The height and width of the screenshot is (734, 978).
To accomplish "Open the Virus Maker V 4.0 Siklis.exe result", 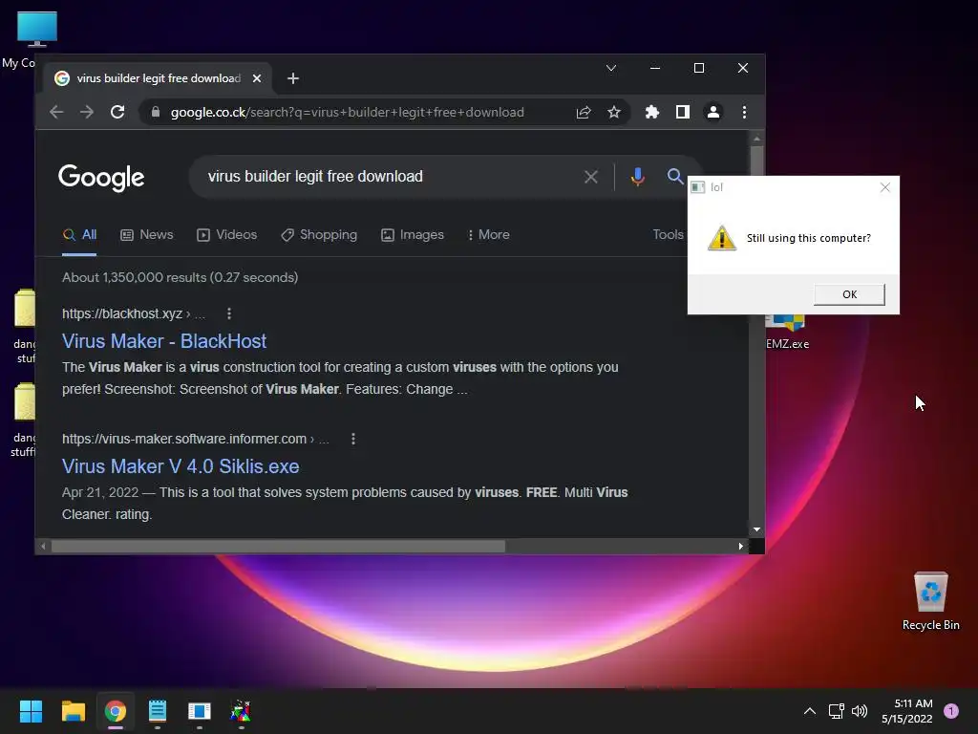I will [x=181, y=466].
